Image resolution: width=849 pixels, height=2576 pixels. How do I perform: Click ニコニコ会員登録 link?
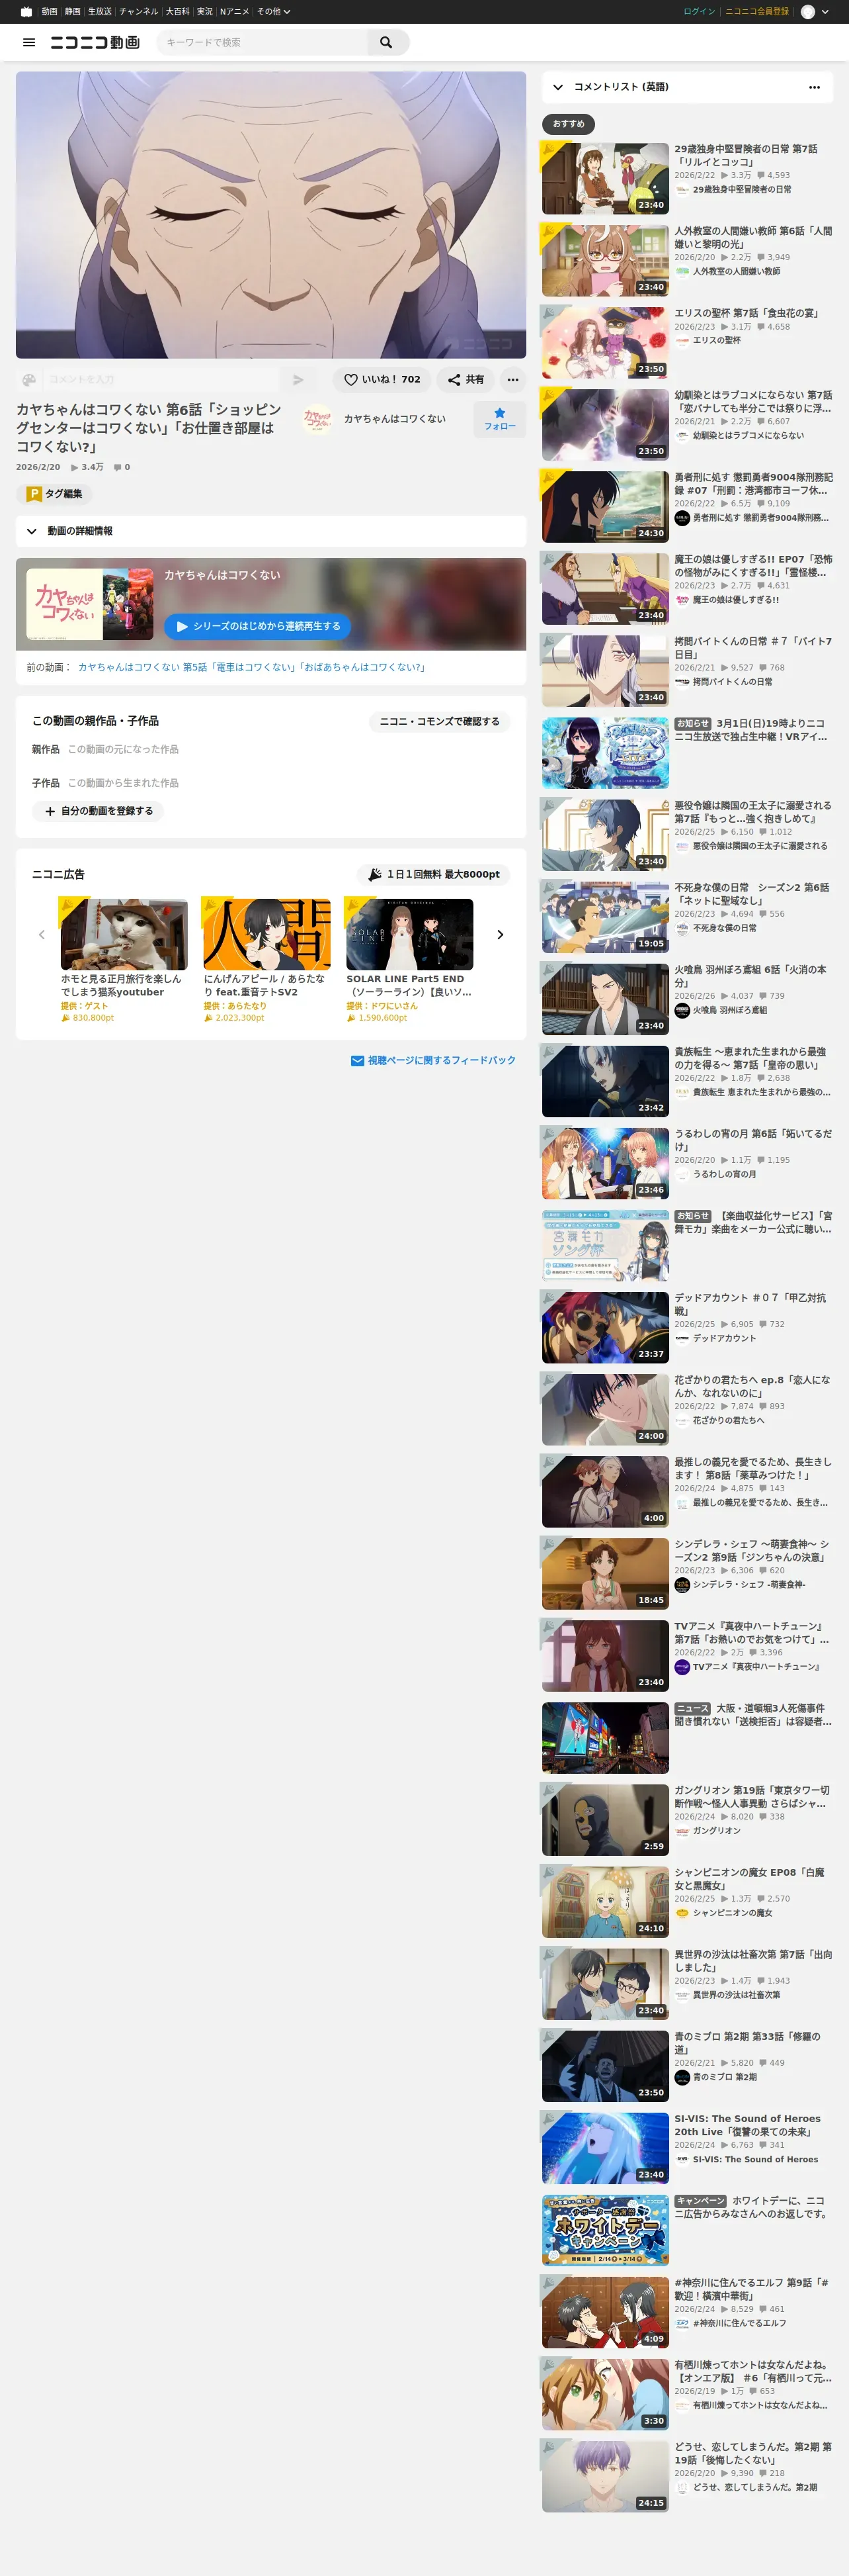757,12
